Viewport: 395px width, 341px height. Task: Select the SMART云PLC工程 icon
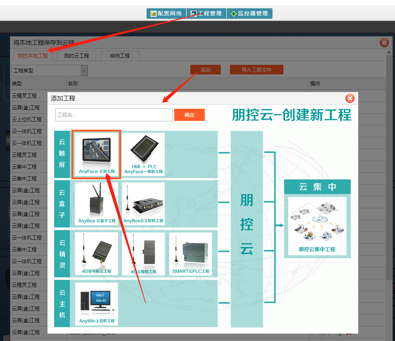click(190, 253)
